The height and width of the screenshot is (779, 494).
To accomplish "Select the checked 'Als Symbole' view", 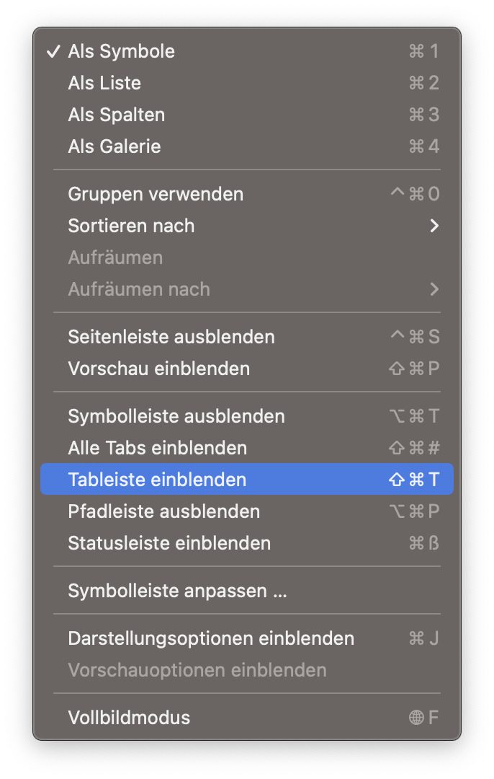I will tap(121, 51).
